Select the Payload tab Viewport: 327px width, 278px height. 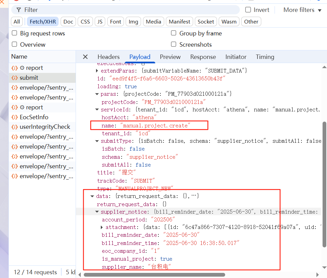coord(140,57)
